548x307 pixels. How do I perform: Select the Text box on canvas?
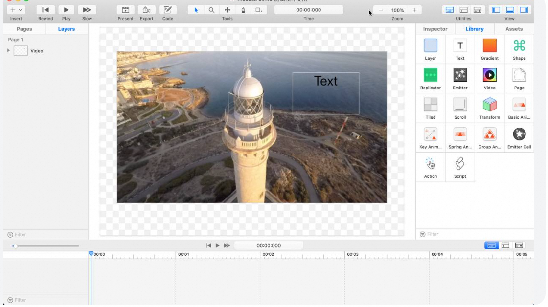point(326,93)
